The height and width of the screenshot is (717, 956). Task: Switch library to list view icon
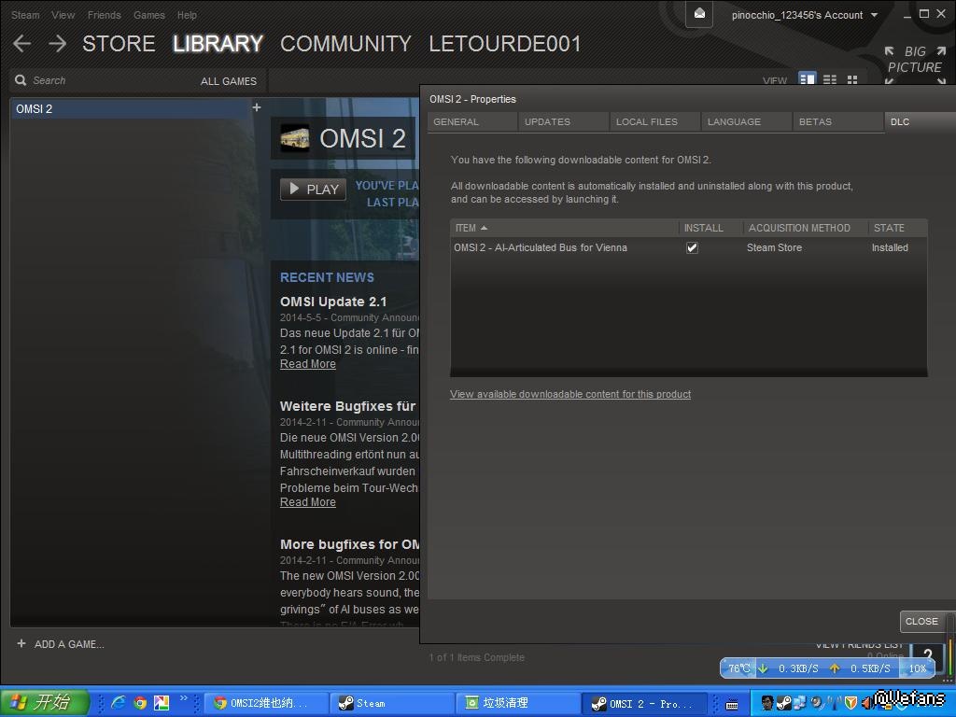click(830, 80)
